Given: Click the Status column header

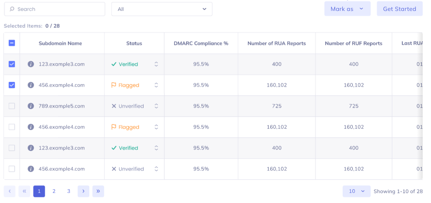Looking at the screenshot, I should [134, 43].
